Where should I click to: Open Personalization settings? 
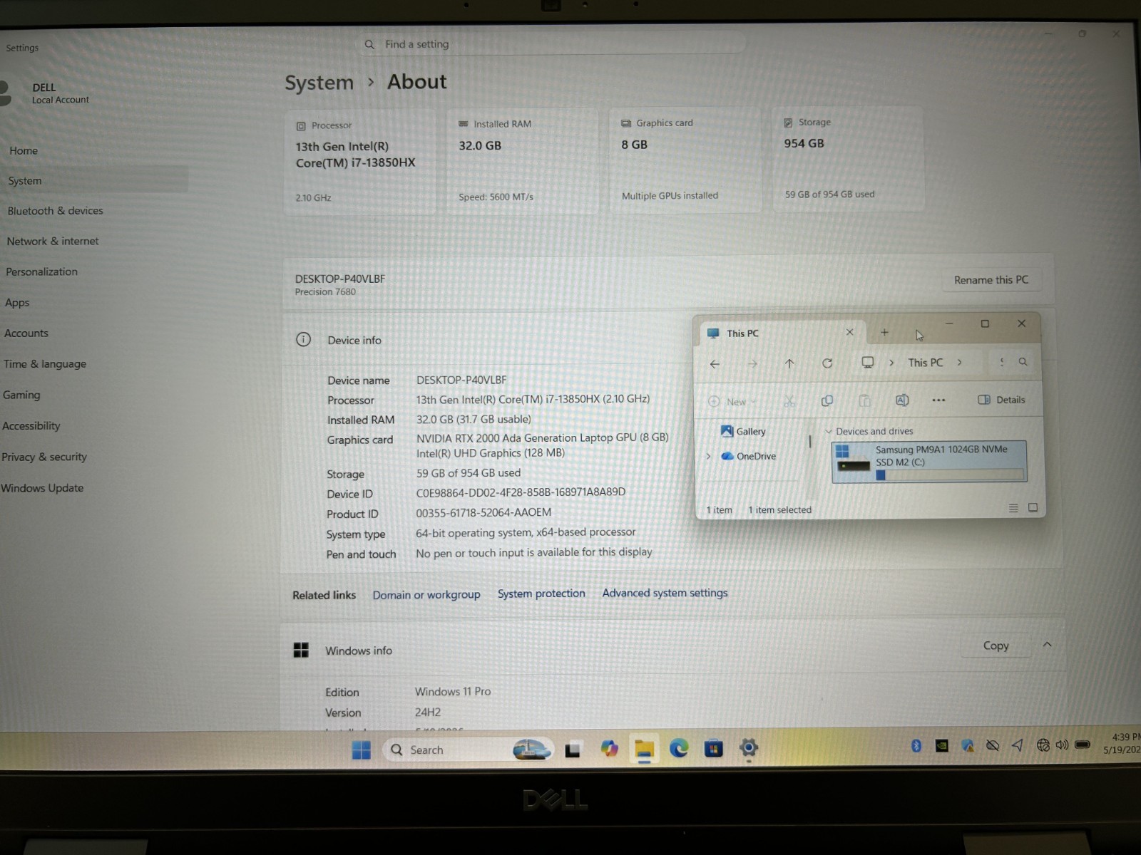pyautogui.click(x=41, y=272)
